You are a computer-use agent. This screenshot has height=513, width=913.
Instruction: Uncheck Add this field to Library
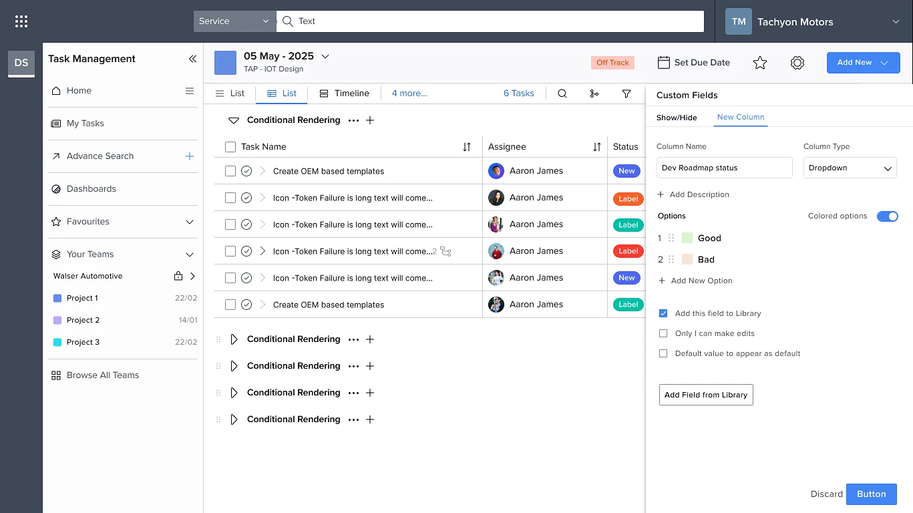click(x=663, y=313)
